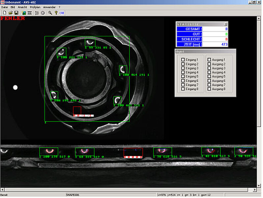Click the round stop icon in toolbar
The width and height of the screenshot is (263, 198).
(43, 13)
